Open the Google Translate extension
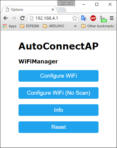117x148 pixels. [x=84, y=18]
